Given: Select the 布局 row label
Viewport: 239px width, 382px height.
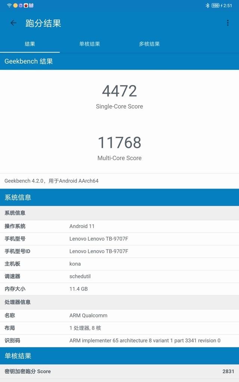Looking at the screenshot, I should (x=10, y=328).
